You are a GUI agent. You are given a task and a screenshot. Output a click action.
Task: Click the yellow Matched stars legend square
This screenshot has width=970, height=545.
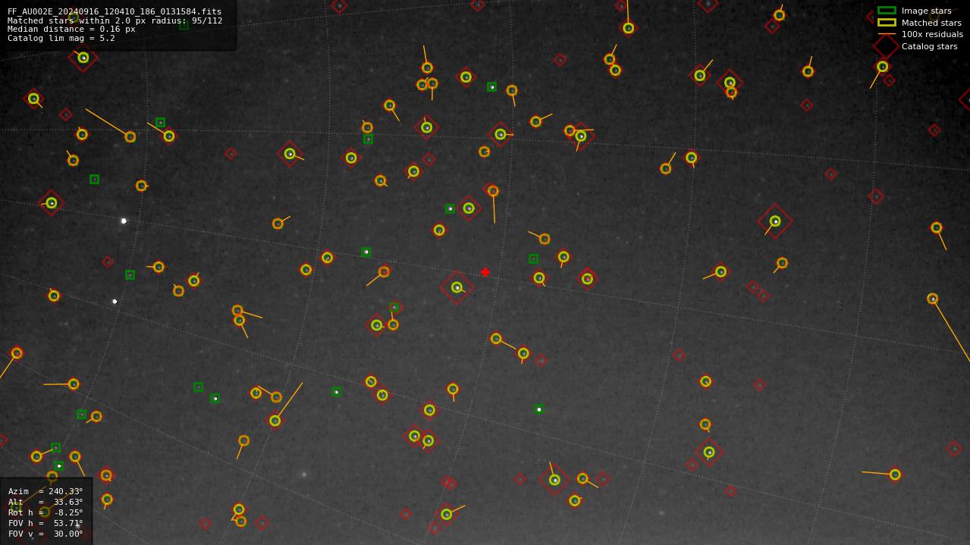pos(887,23)
